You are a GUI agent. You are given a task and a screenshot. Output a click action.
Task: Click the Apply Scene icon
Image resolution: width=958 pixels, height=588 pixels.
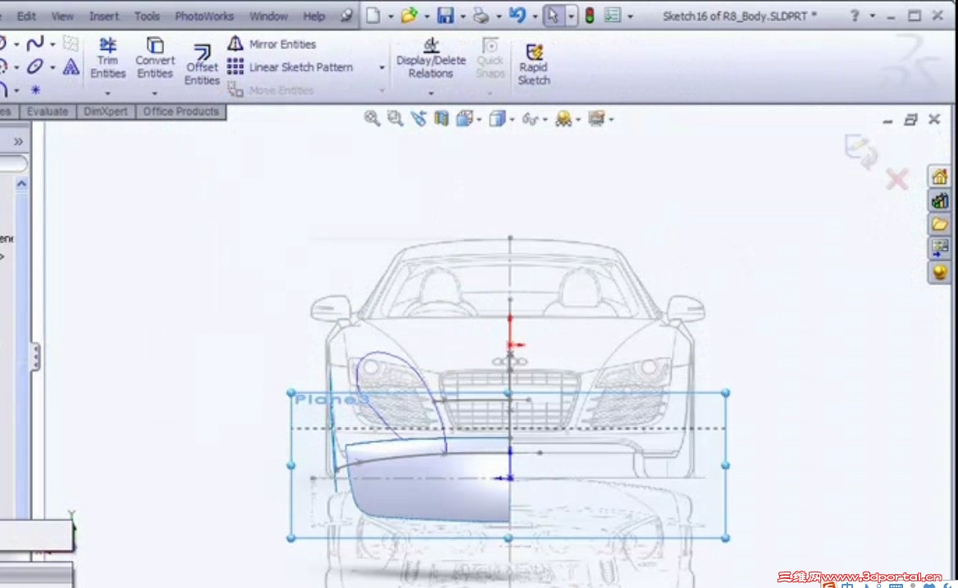coord(563,118)
